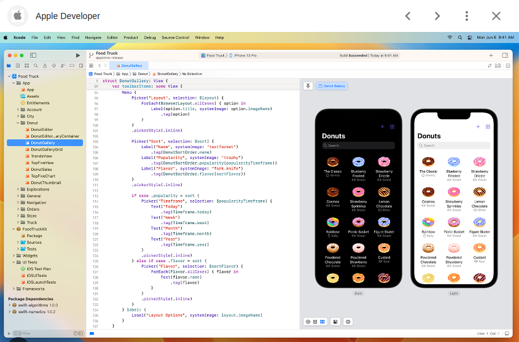The height and width of the screenshot is (342, 519).
Task: Open the Report navigator icon
Action: pyautogui.click(x=80, y=66)
